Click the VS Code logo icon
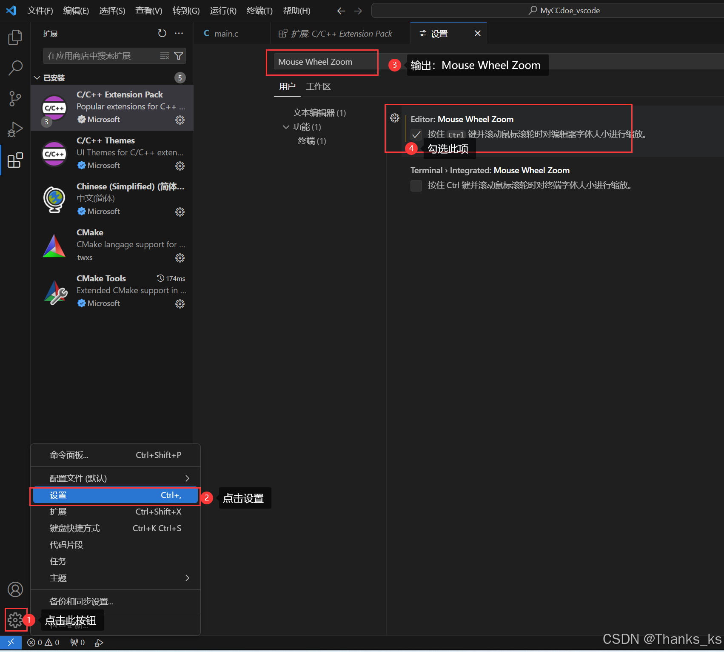724x652 pixels. pyautogui.click(x=11, y=11)
